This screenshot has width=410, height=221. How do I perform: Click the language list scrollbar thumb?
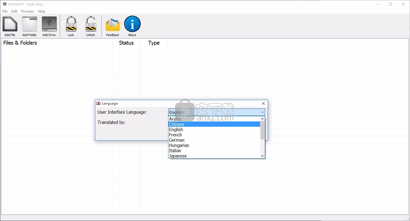263,130
